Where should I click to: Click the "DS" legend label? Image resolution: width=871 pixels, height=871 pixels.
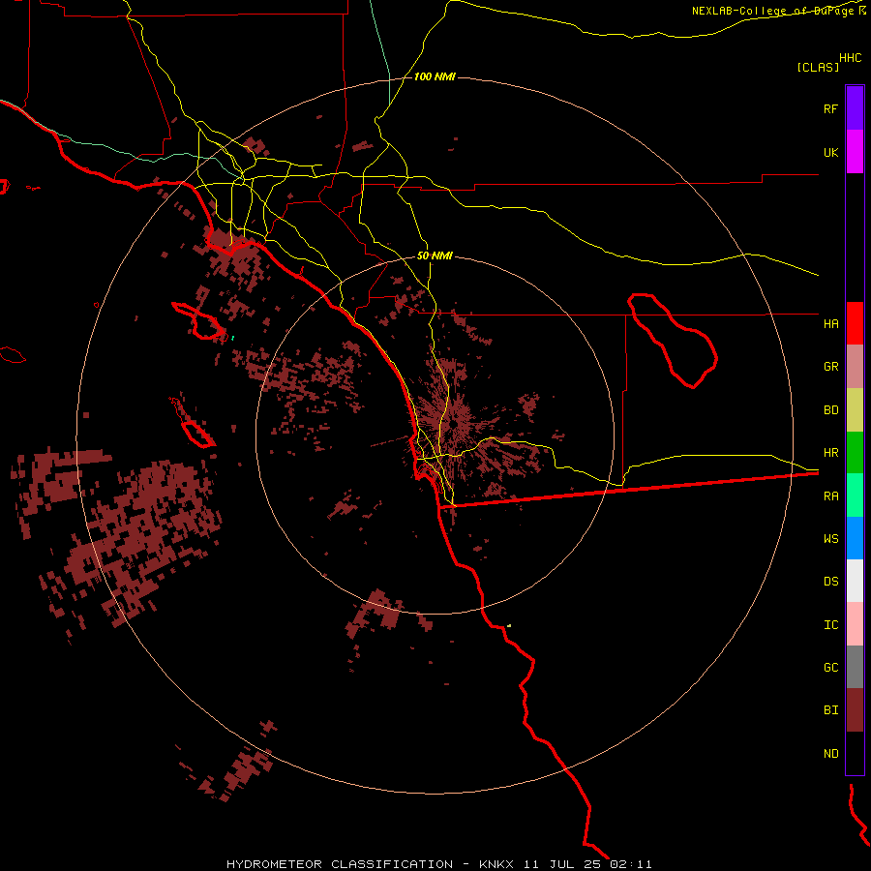(830, 582)
